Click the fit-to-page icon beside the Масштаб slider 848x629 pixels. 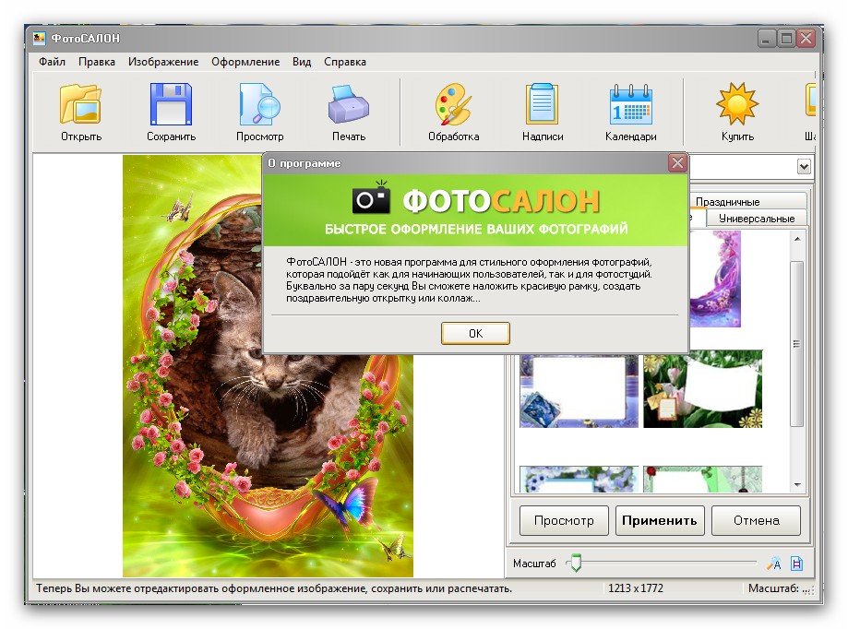(x=796, y=564)
